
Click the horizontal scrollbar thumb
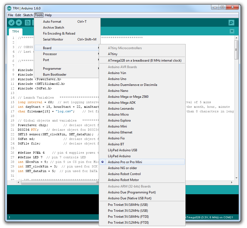coord(60,183)
